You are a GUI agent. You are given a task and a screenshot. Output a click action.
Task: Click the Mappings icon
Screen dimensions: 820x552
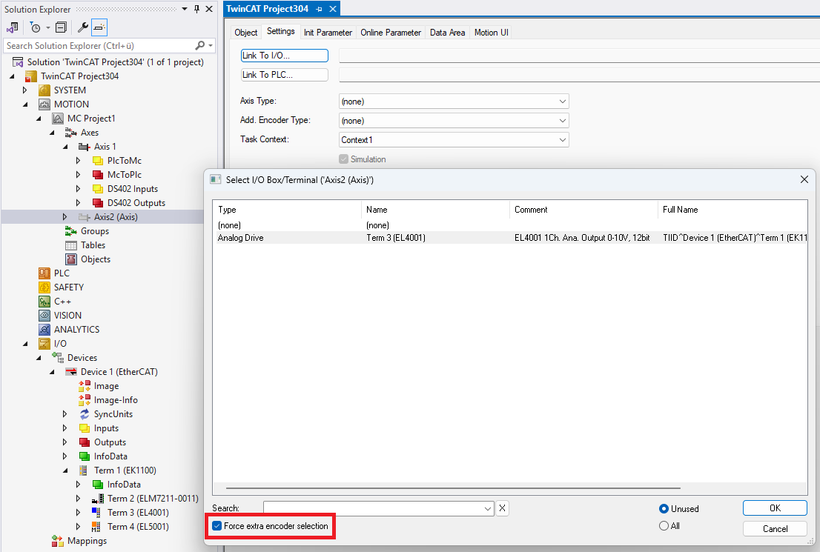click(58, 541)
